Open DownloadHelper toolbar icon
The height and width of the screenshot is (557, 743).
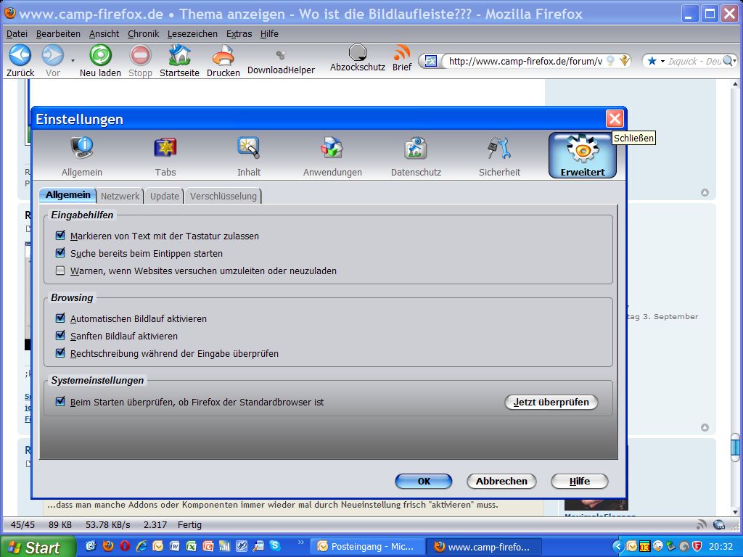pos(281,55)
